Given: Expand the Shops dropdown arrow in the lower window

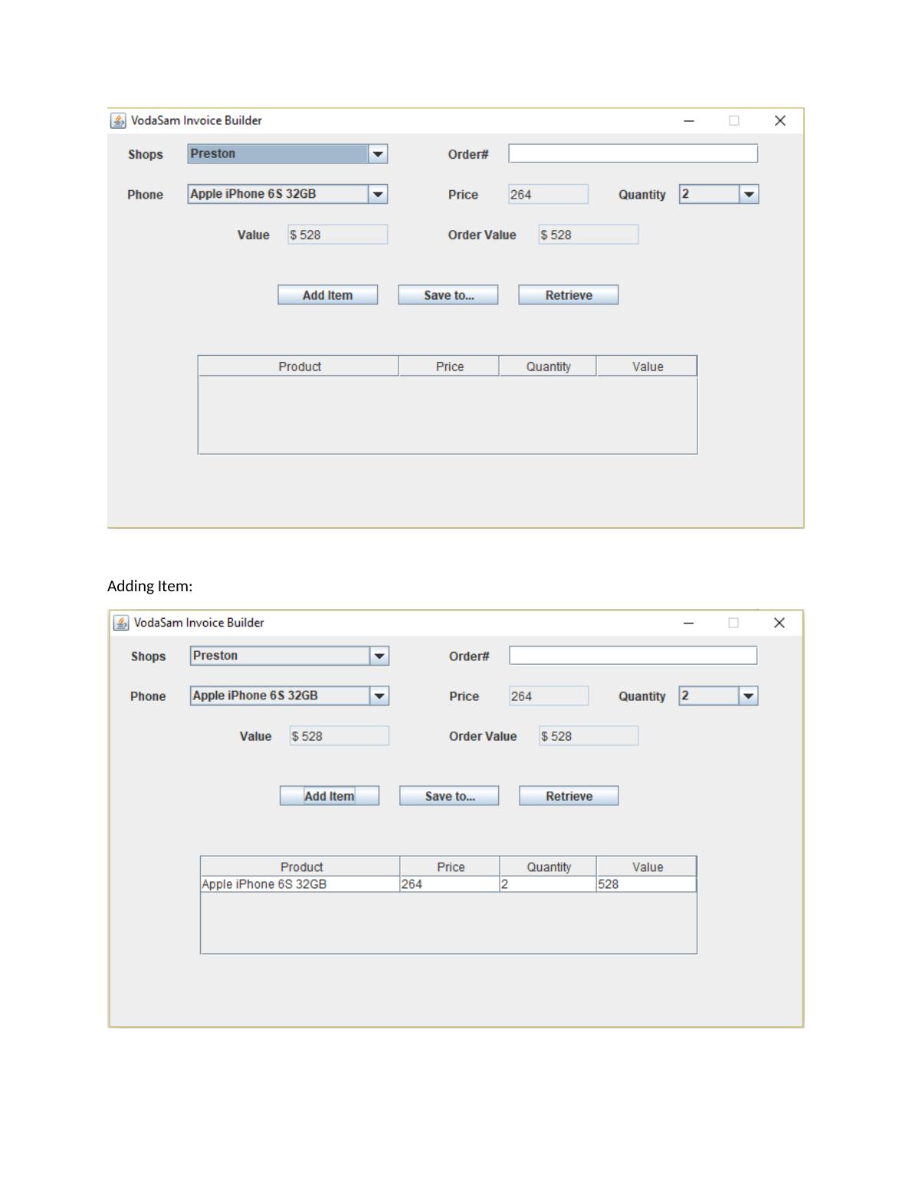Looking at the screenshot, I should tap(379, 656).
